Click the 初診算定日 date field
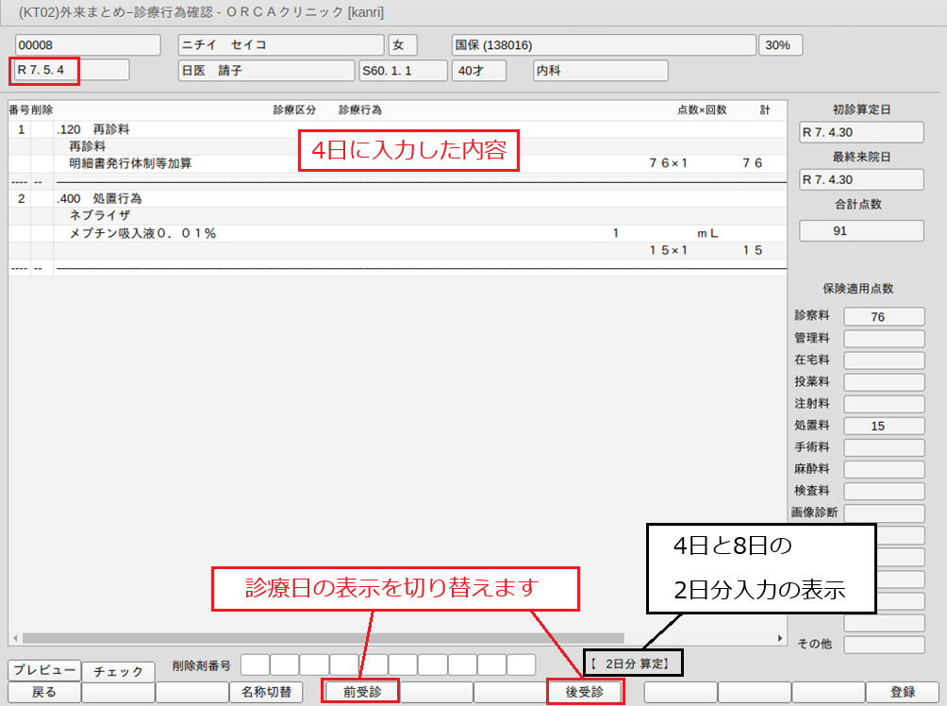The image size is (947, 706). (861, 133)
